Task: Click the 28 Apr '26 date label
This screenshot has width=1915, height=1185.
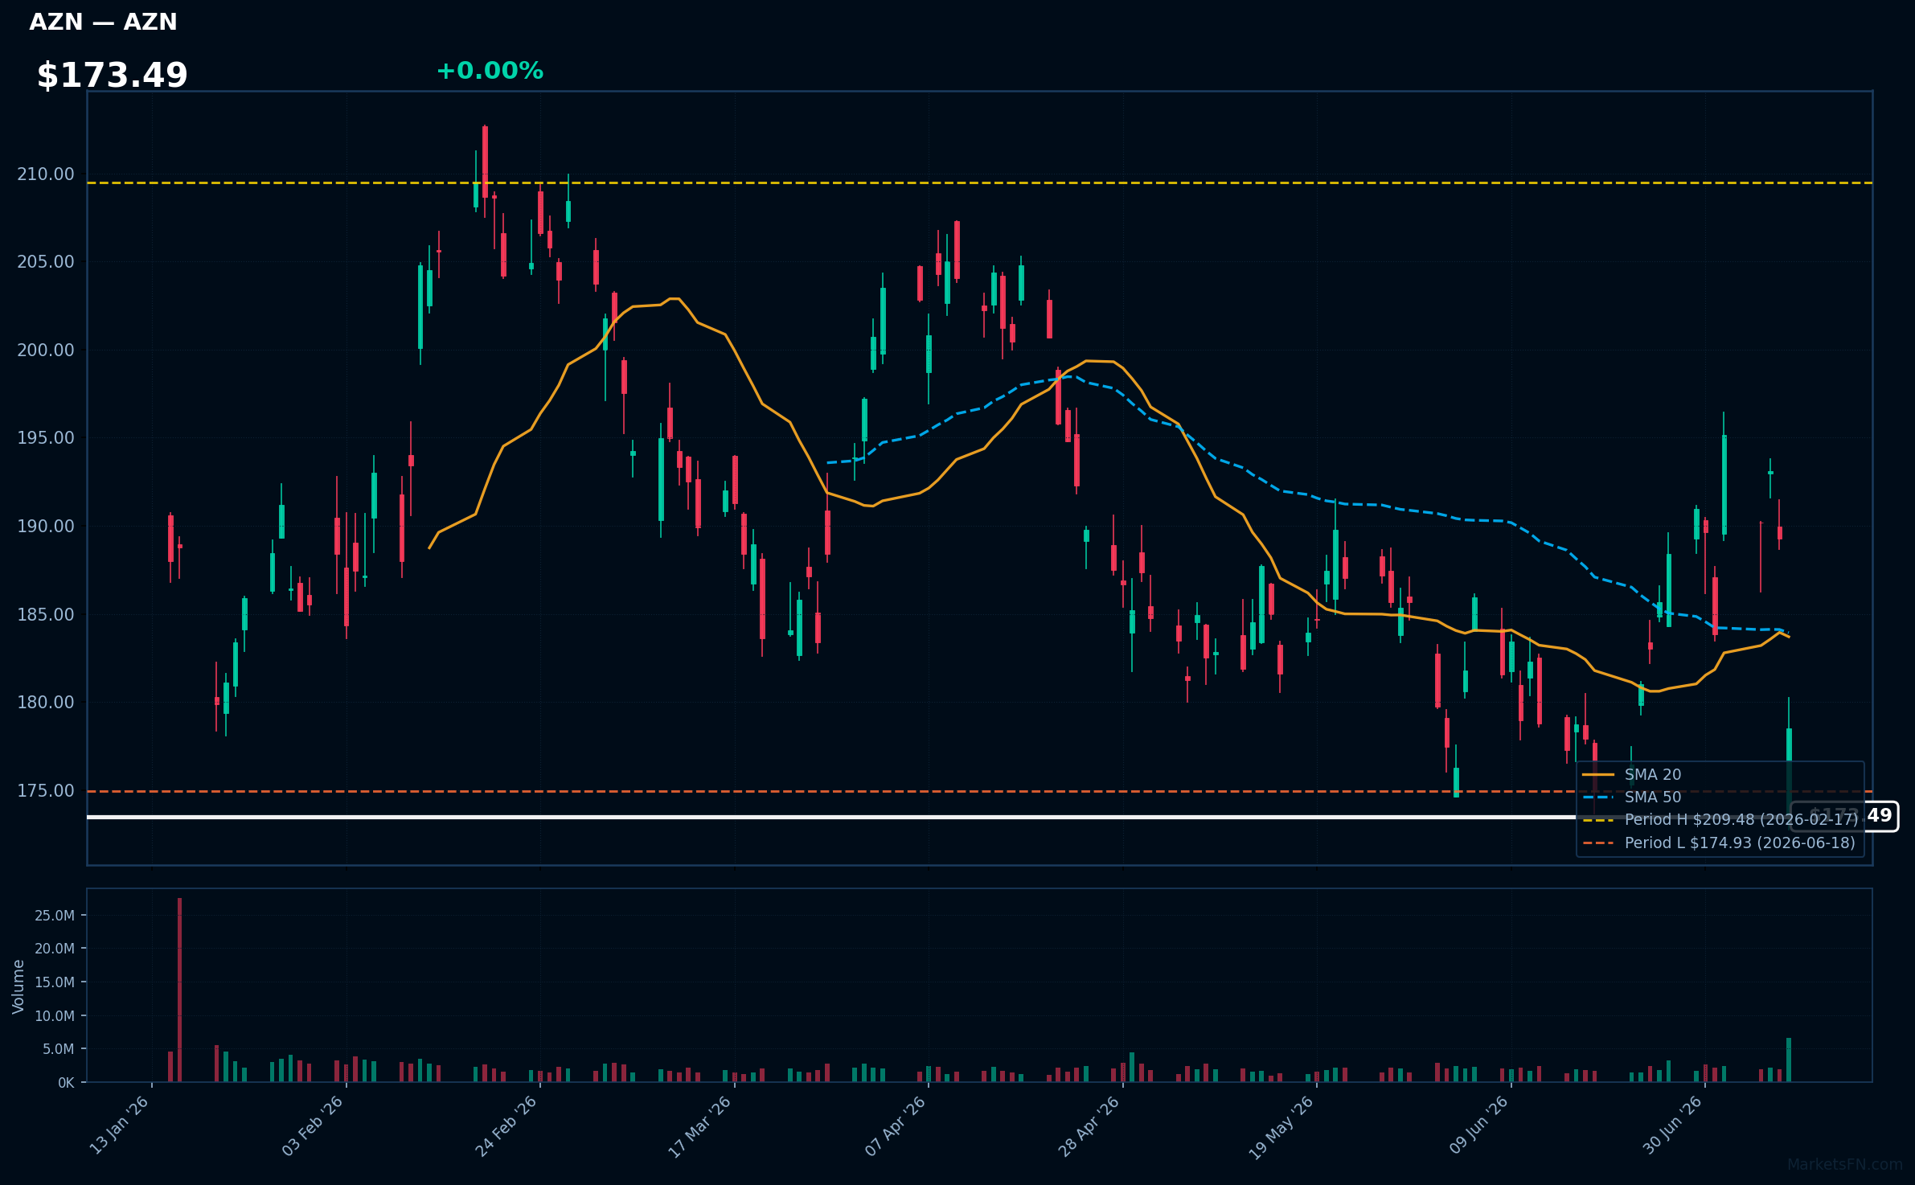Action: (x=1089, y=1126)
